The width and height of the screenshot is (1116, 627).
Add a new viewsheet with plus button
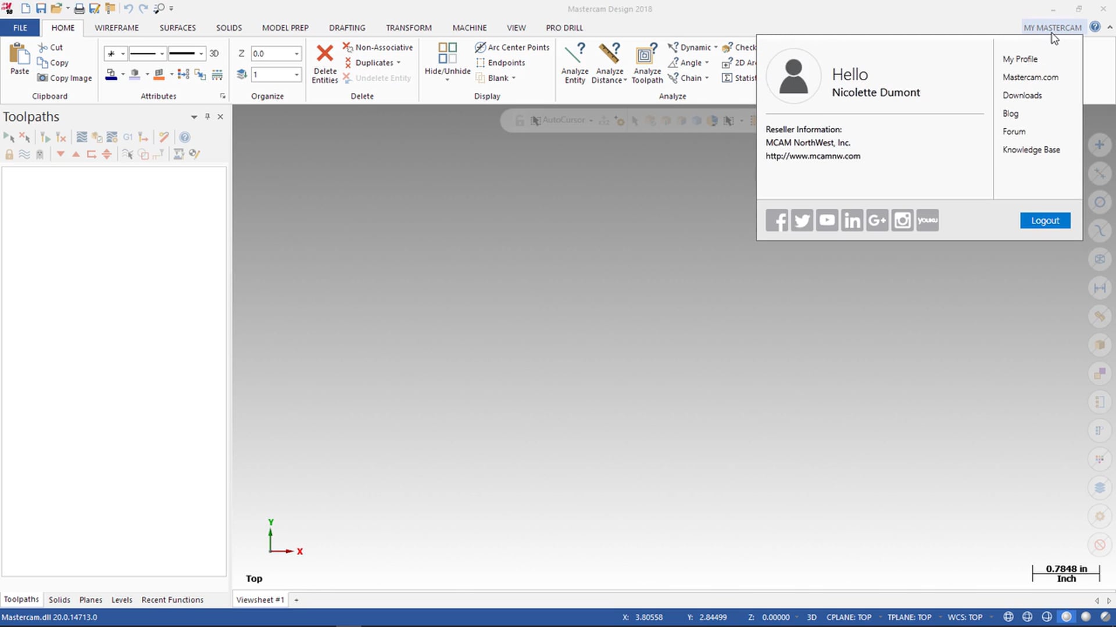coord(296,600)
